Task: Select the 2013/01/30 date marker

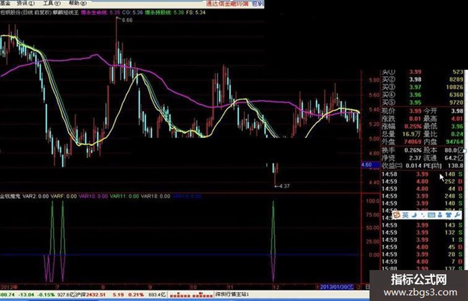Action: [336, 287]
